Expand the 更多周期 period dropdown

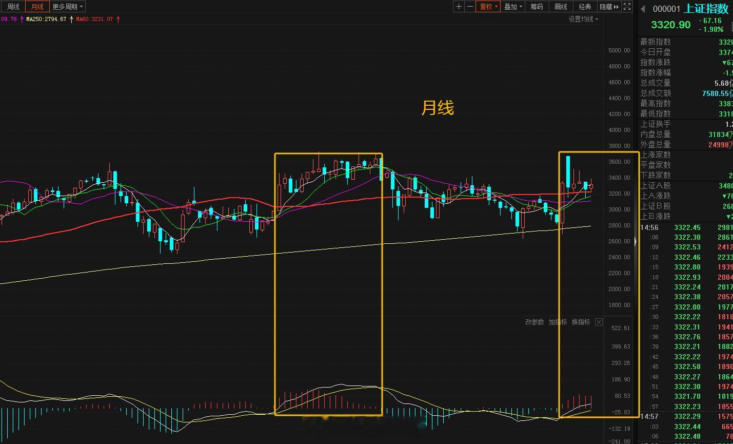(68, 7)
